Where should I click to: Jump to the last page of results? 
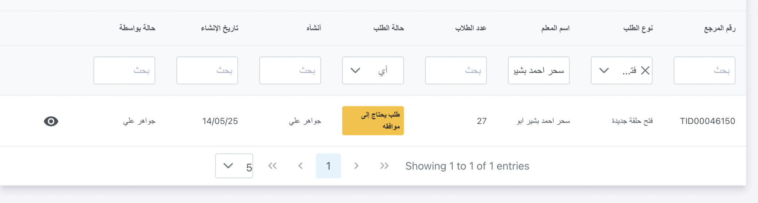click(x=384, y=166)
